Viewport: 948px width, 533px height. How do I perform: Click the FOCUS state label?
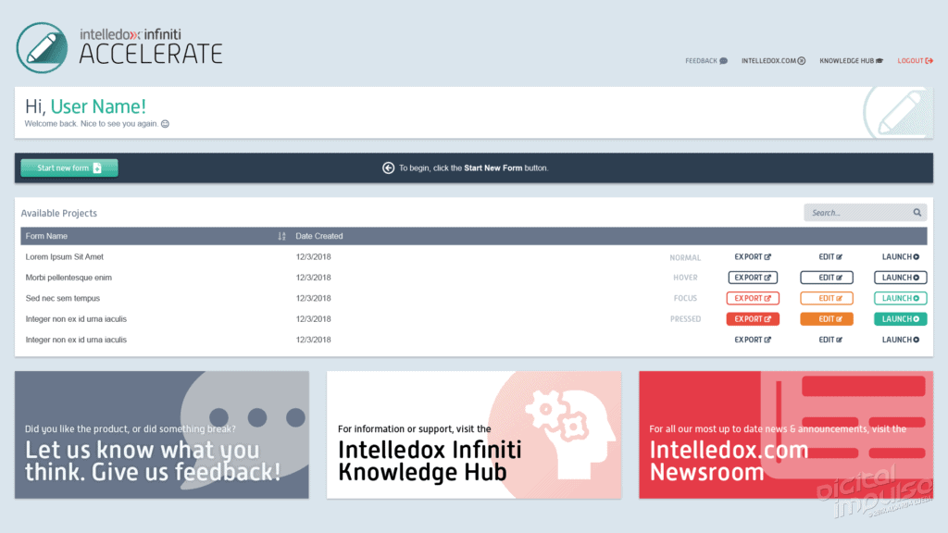[x=685, y=299]
